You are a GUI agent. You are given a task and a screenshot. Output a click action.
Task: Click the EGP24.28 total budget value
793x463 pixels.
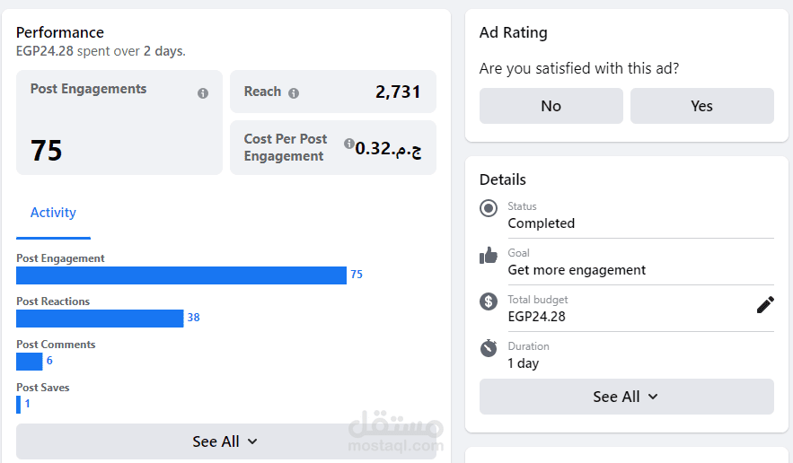tap(536, 316)
